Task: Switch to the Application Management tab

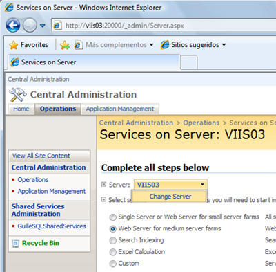Action: 120,109
